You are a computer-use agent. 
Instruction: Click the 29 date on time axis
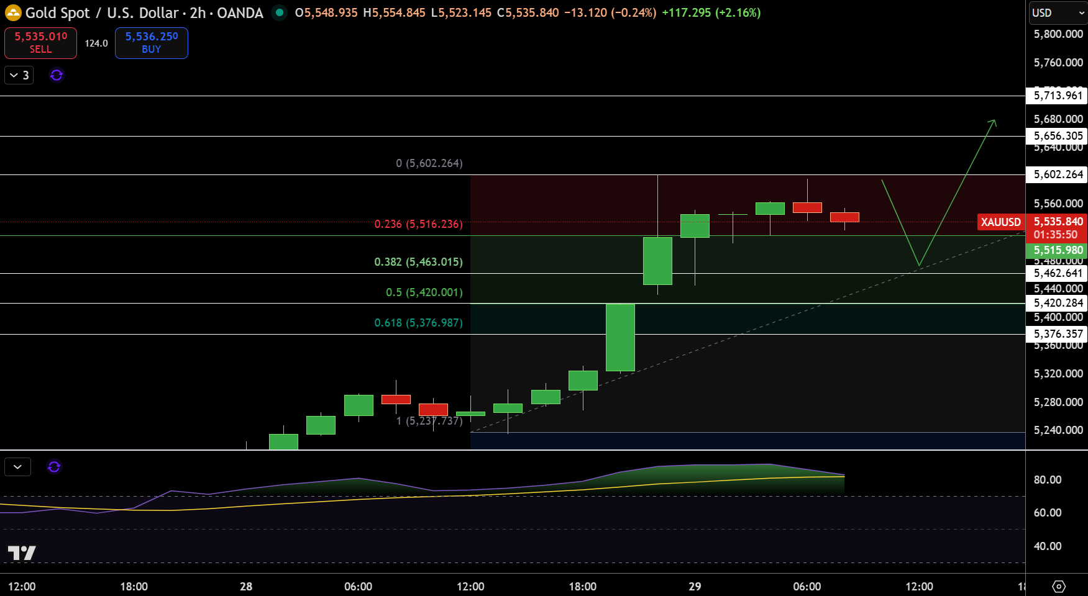[695, 586]
